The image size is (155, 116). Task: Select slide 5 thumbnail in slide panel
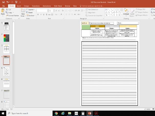click(x=6, y=71)
